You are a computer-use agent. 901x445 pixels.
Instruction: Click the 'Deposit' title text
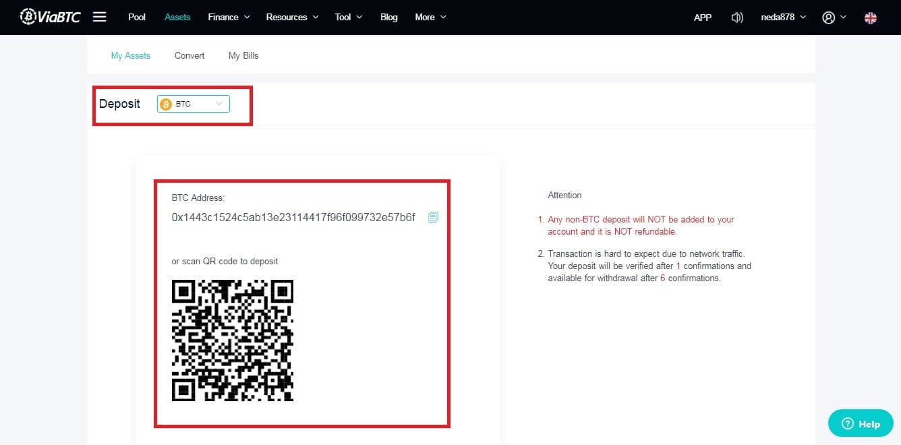coord(119,104)
